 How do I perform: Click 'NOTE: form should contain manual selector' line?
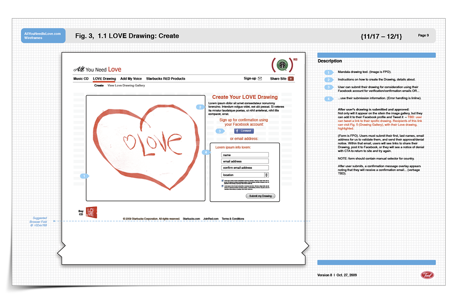pyautogui.click(x=376, y=159)
